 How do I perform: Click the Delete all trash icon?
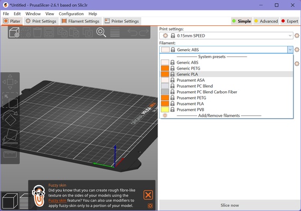(37, 32)
